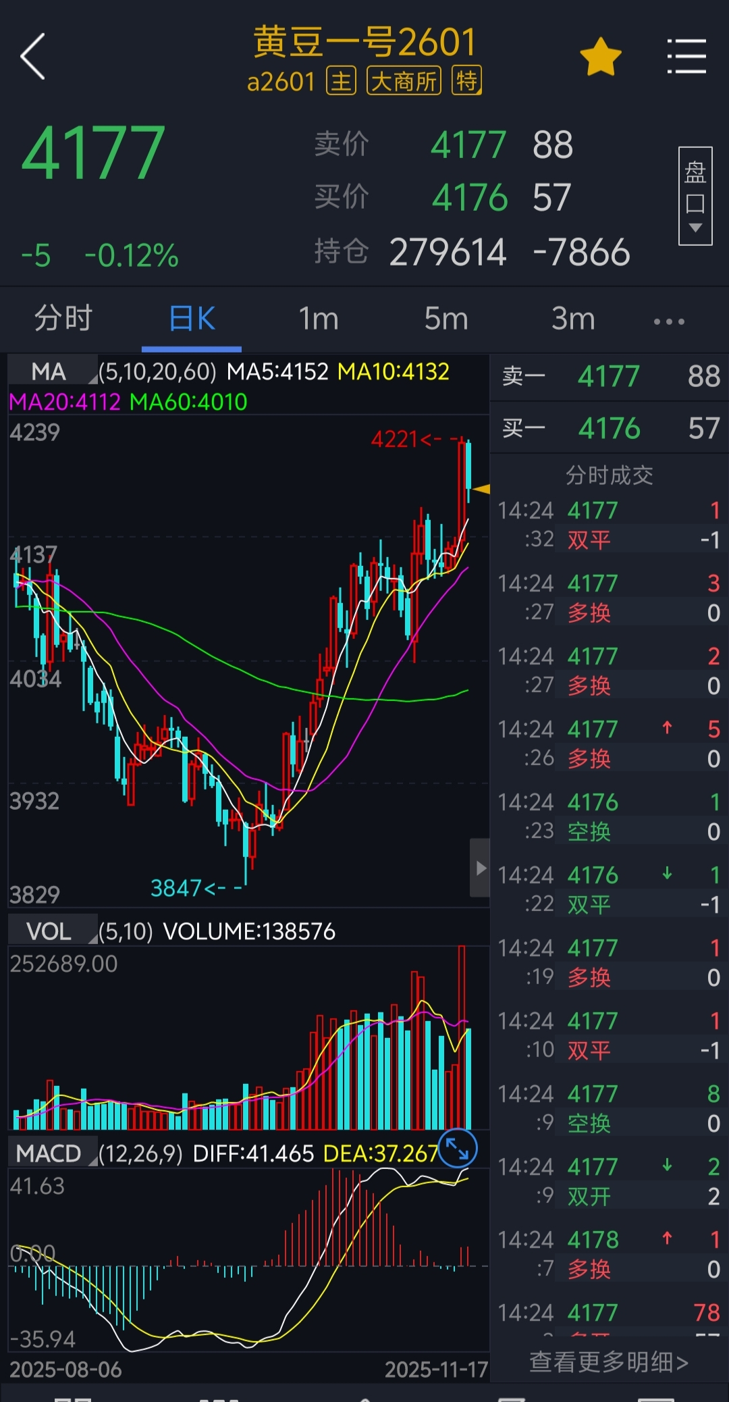Collapse trade panel with the side arrow
The height and width of the screenshot is (1402, 729).
coord(480,868)
